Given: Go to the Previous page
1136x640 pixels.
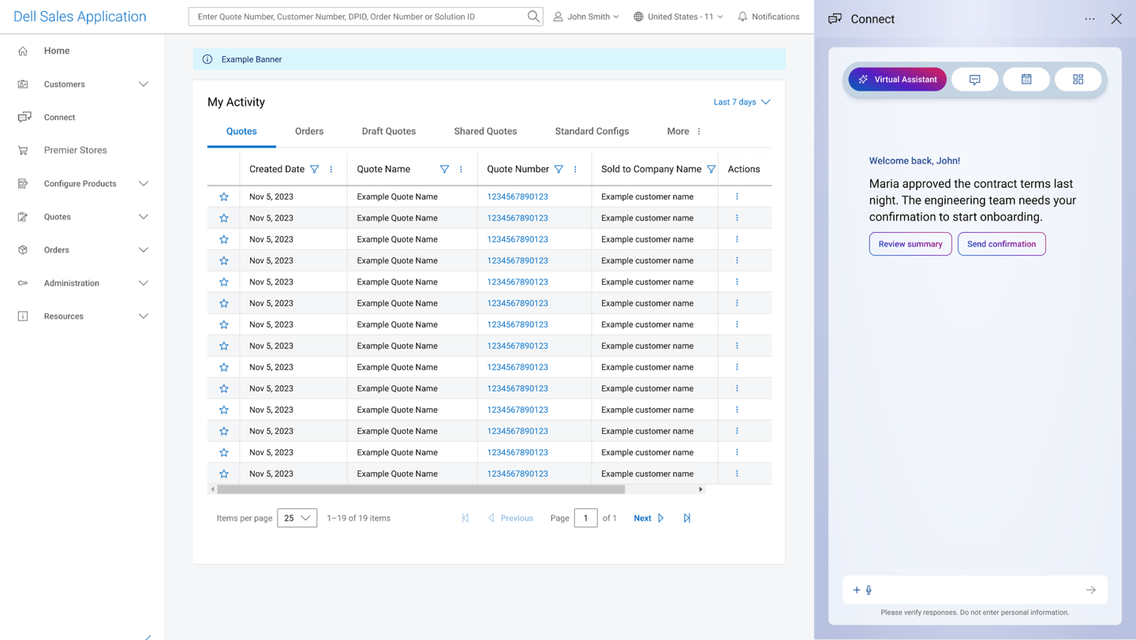Looking at the screenshot, I should click(510, 518).
